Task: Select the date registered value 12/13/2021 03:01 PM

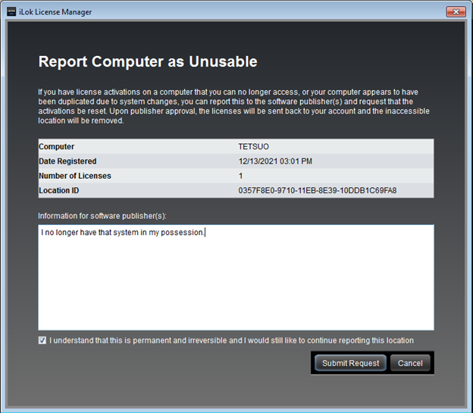Action: [x=275, y=161]
